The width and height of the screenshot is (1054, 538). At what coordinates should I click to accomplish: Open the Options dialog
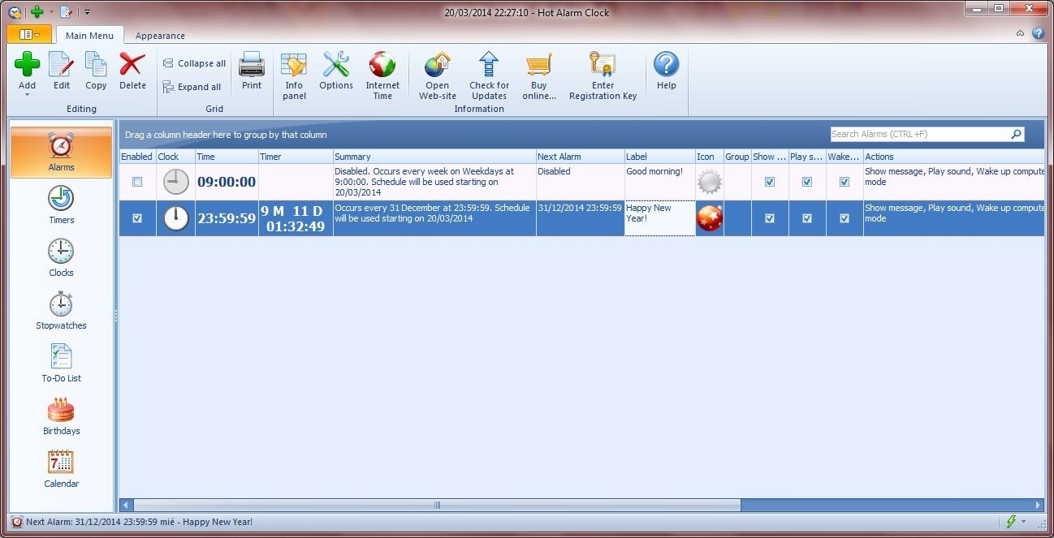335,75
